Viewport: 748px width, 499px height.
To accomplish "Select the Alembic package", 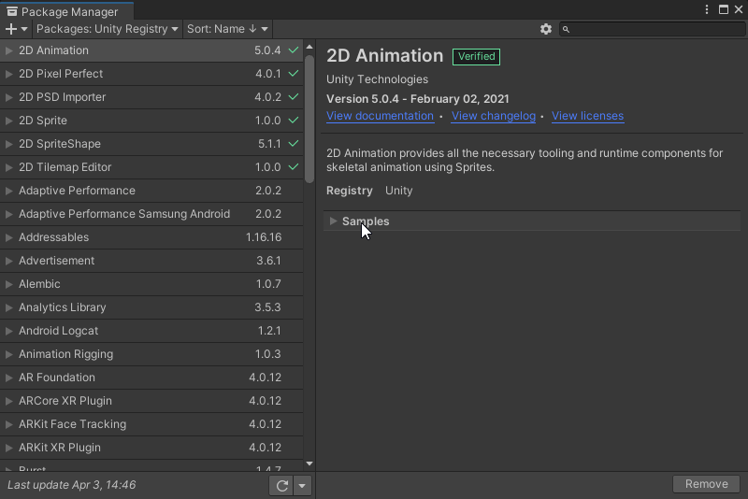I will (151, 284).
